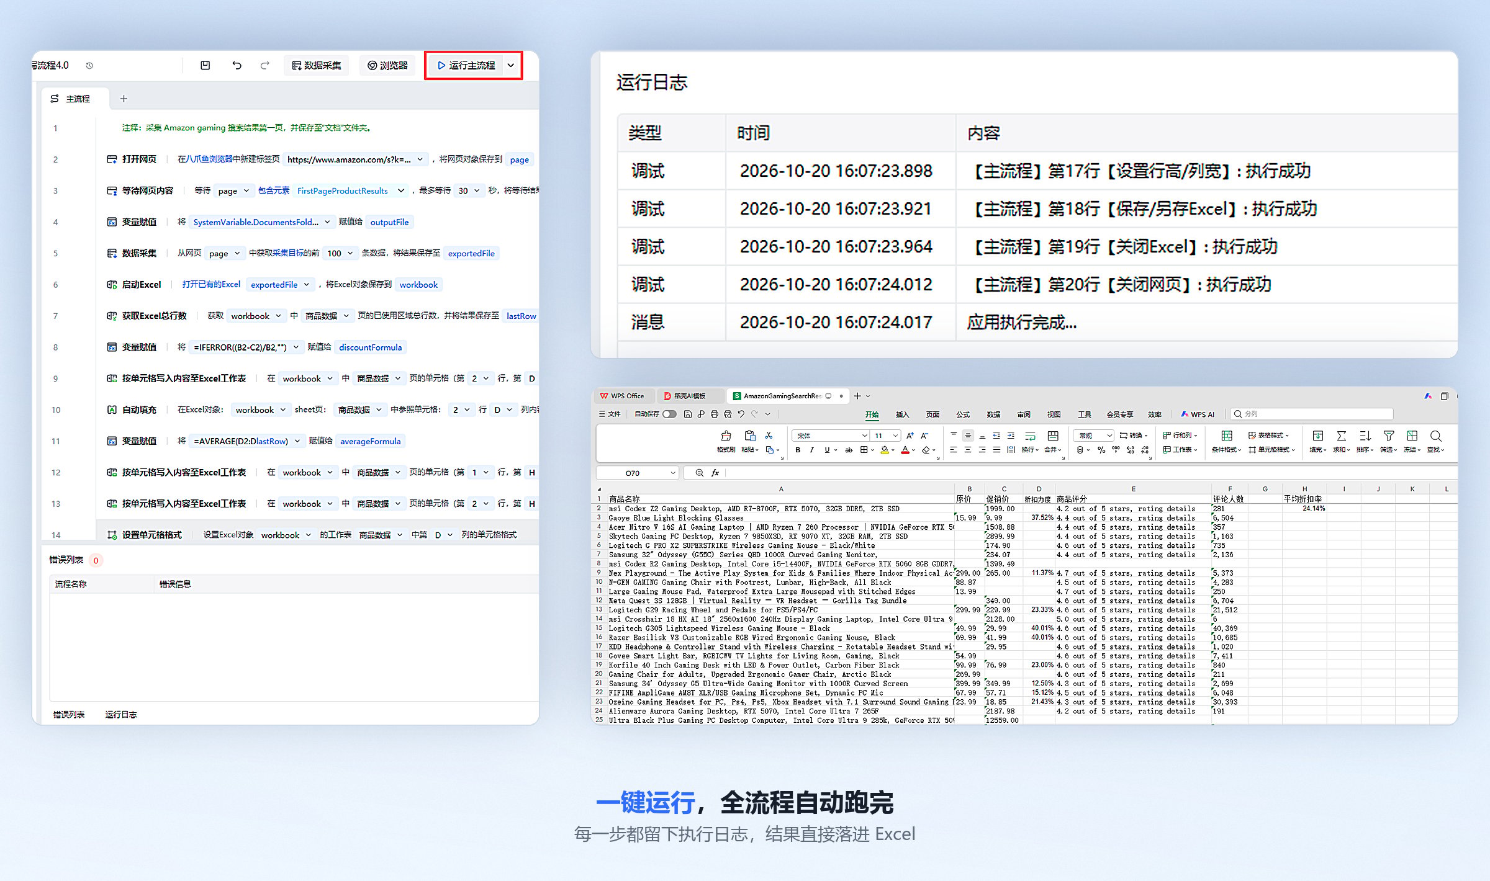Screen dimensions: 1490x881
Task: Switch to the 插入 ribbon tab
Action: [902, 414]
